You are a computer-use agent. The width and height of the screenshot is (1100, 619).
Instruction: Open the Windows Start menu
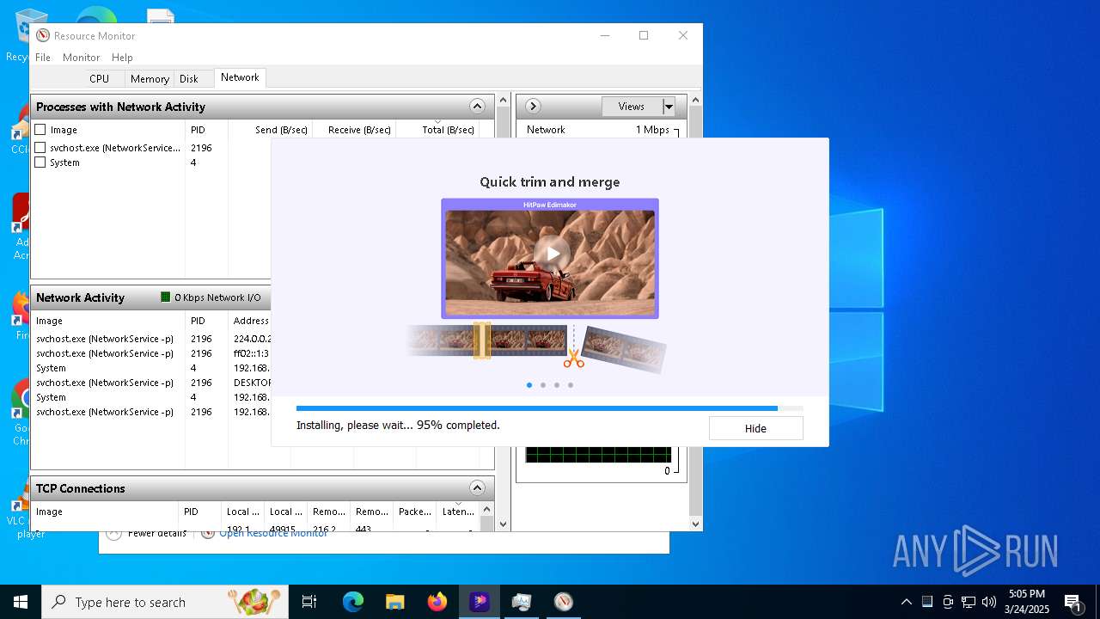20,602
